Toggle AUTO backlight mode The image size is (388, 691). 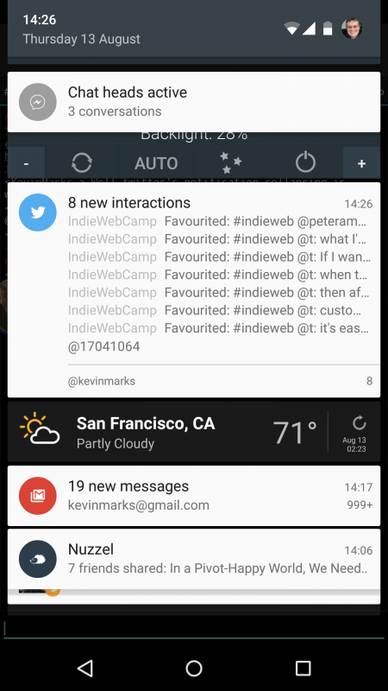[156, 163]
